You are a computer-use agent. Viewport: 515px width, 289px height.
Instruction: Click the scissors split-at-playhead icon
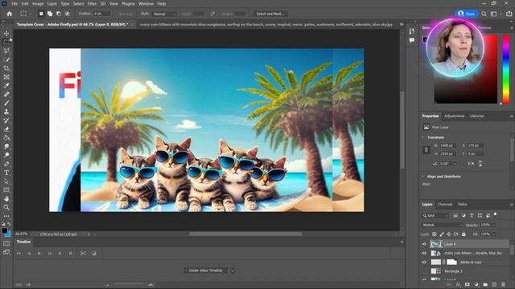[x=83, y=254]
